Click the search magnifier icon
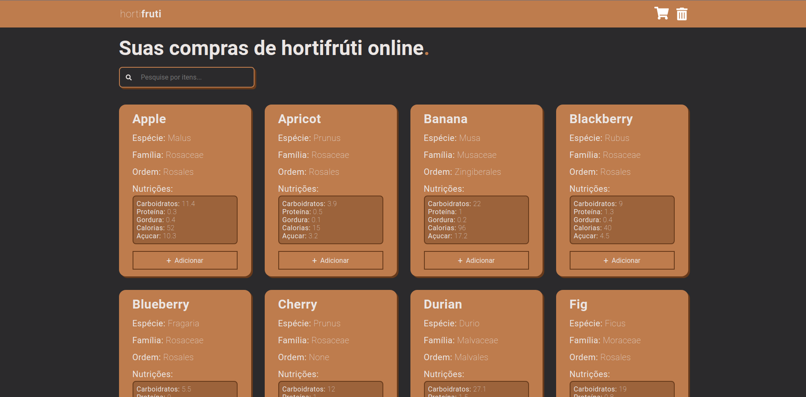This screenshot has width=806, height=397. pyautogui.click(x=129, y=77)
